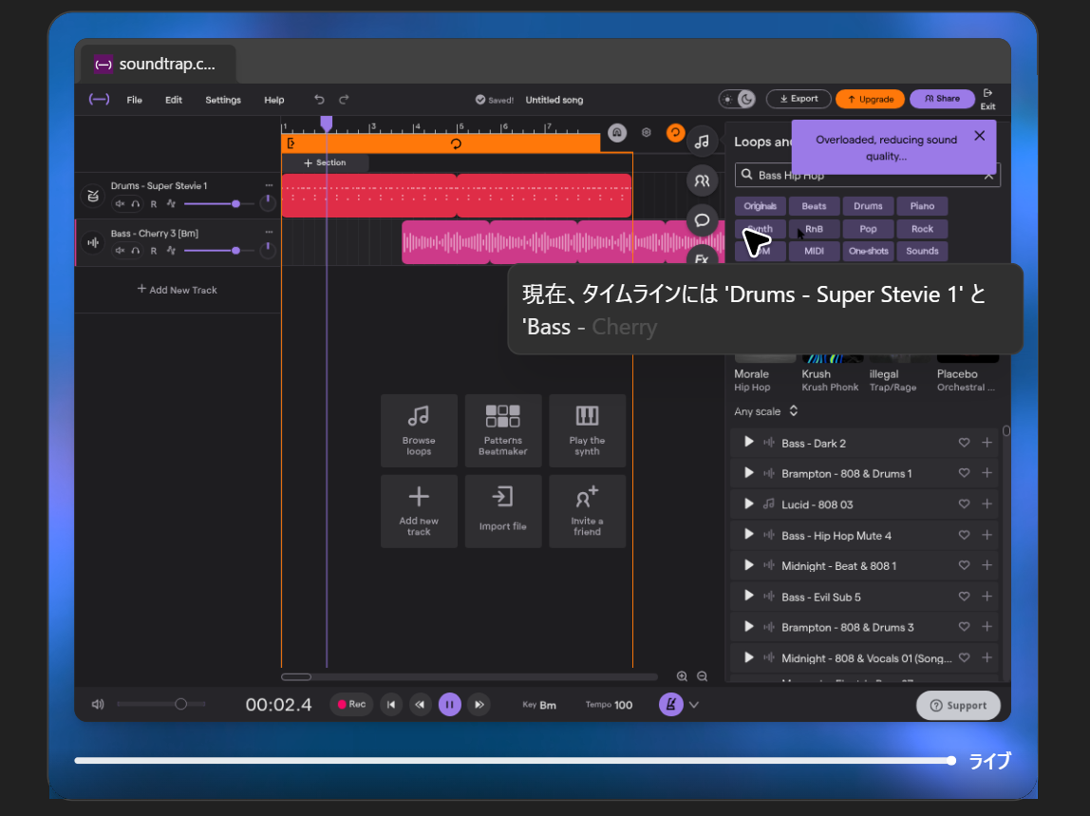The width and height of the screenshot is (1090, 816).
Task: Preview Lucid - 808 03 loop
Action: pos(749,503)
